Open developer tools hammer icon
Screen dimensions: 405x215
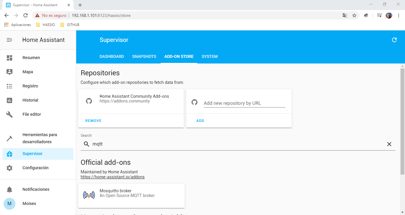[9, 138]
